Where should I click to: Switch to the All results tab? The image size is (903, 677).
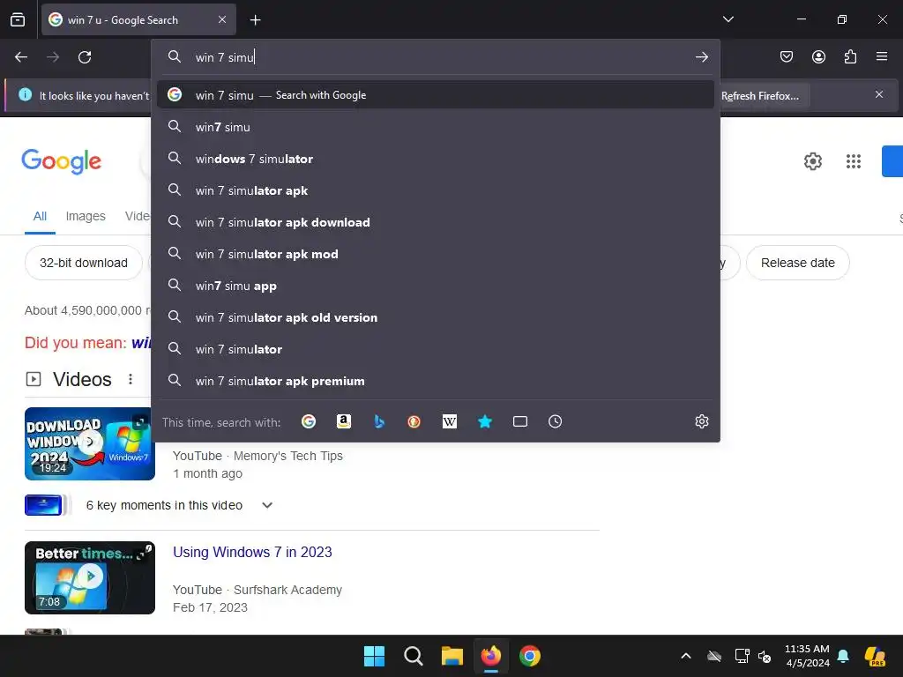coord(40,217)
